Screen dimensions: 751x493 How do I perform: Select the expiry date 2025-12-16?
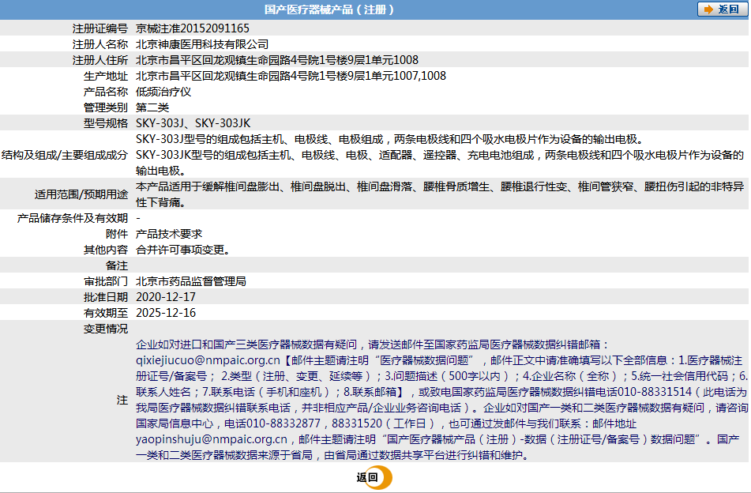166,314
